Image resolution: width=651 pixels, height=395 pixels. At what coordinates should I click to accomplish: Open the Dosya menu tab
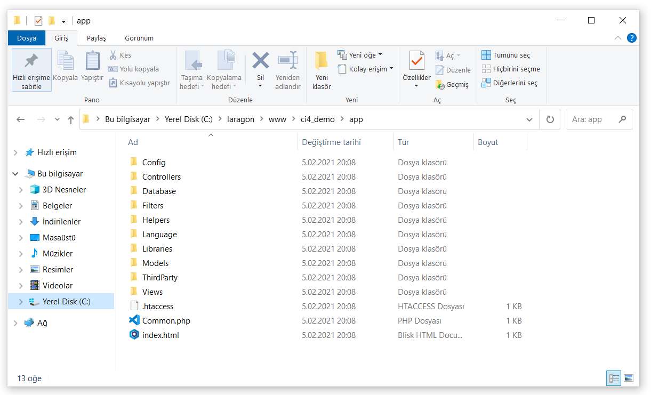27,38
